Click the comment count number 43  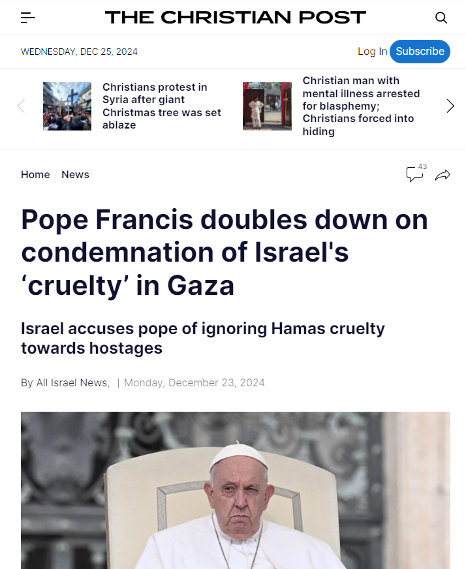[422, 166]
